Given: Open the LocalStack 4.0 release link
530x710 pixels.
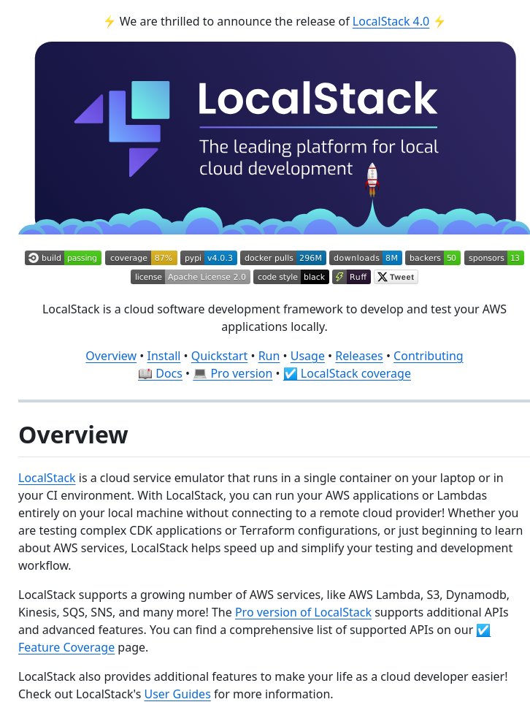Looking at the screenshot, I should pos(391,21).
